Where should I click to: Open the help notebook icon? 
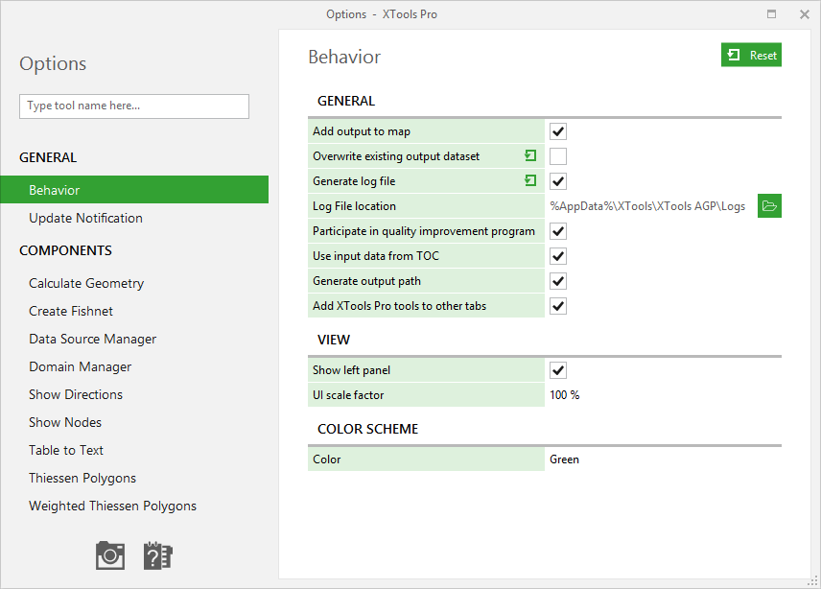[157, 555]
